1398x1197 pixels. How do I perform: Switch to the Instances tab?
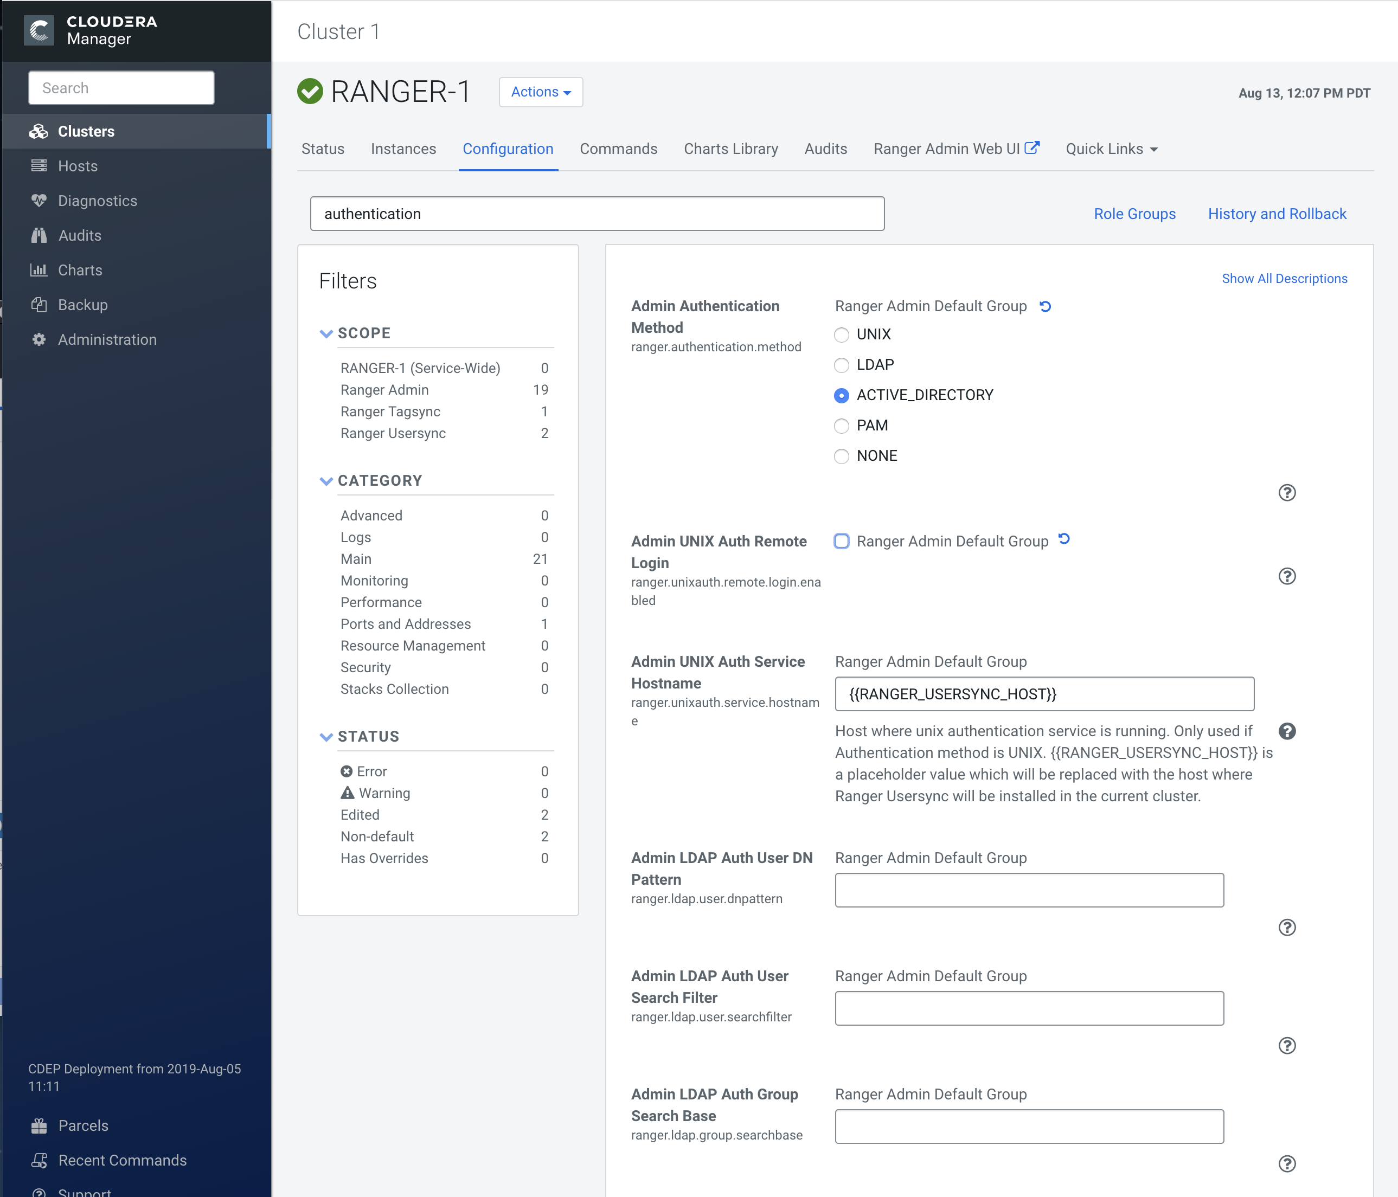pyautogui.click(x=403, y=149)
